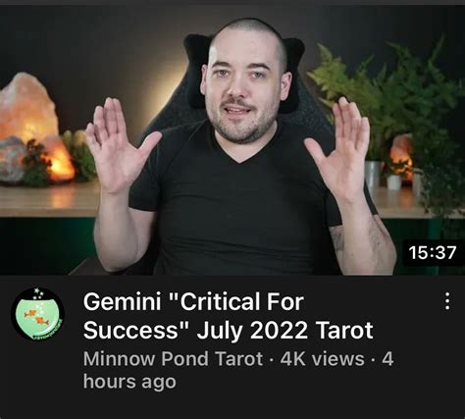This screenshot has height=419, width=465.
Task: Click "July 2022 Tarot" in the title
Action: (284, 330)
